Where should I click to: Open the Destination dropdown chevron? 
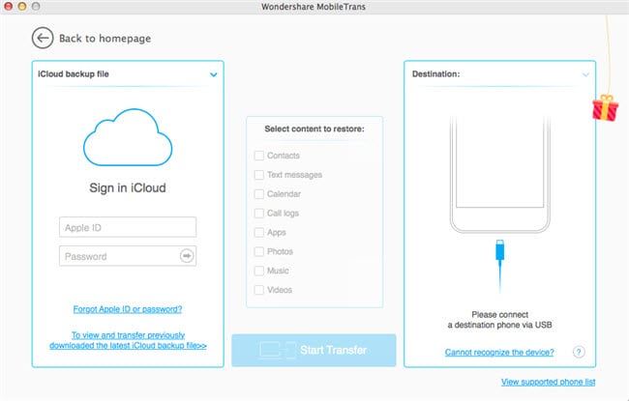585,74
